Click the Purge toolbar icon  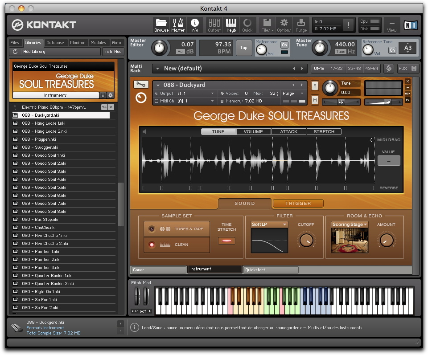click(301, 25)
